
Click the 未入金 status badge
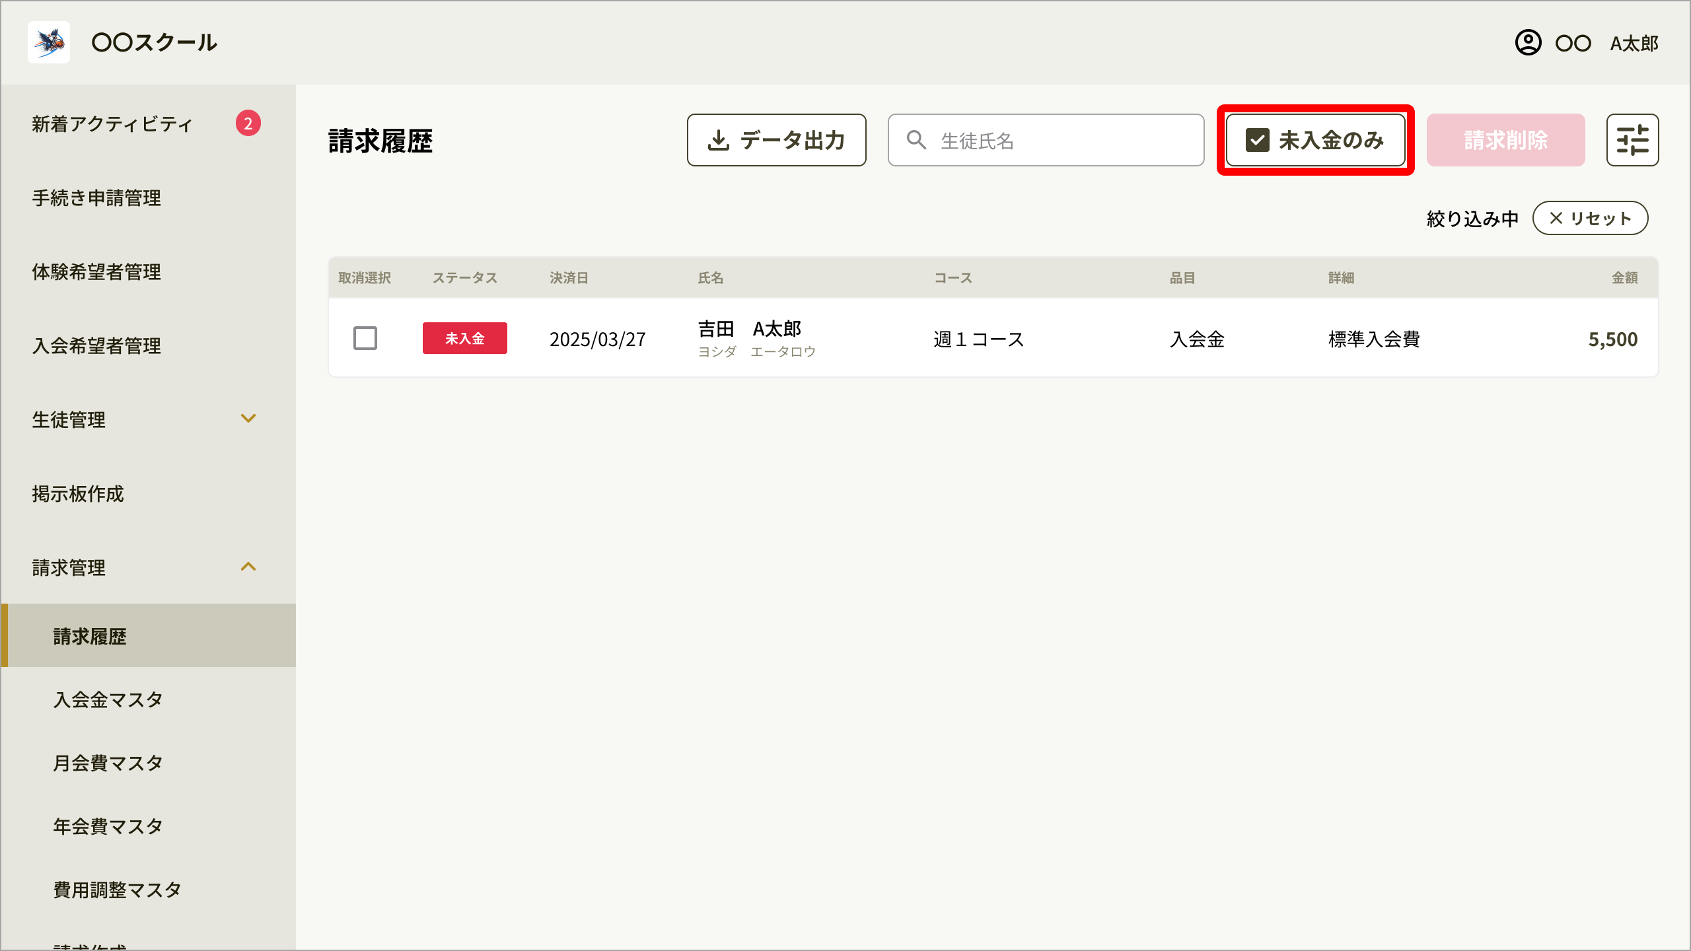pos(465,338)
